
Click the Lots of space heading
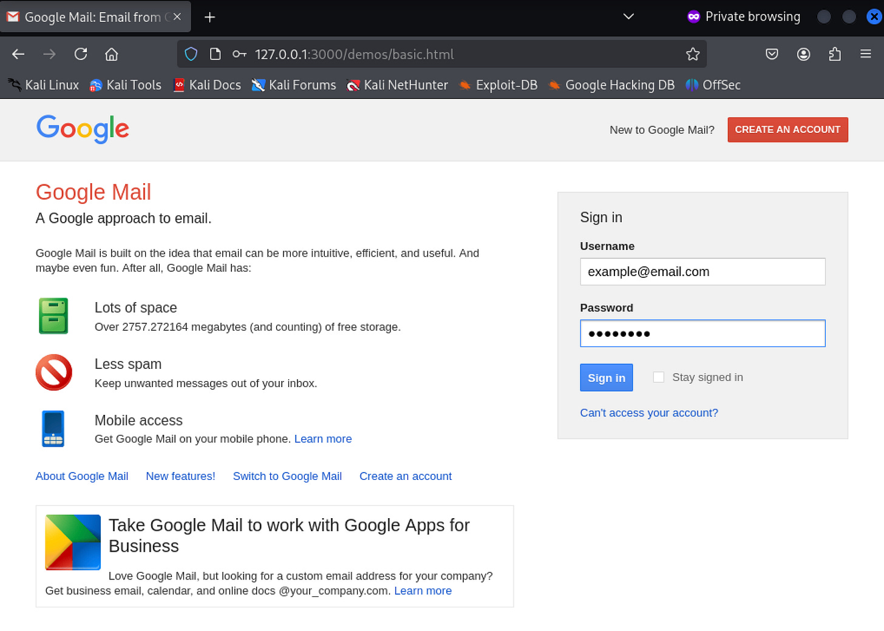(136, 308)
